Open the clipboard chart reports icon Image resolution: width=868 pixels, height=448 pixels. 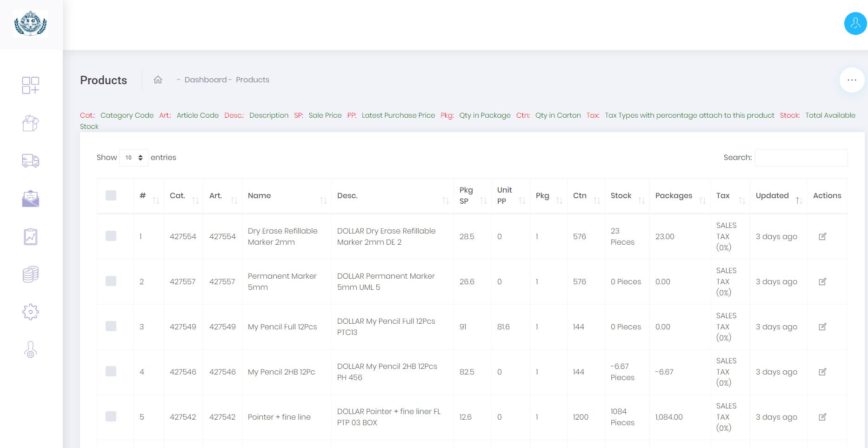coord(31,237)
